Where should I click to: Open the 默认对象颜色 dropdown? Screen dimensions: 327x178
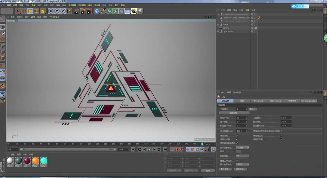[243, 148]
